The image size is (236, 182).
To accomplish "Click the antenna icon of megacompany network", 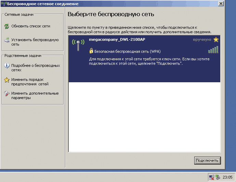I will (78, 45).
